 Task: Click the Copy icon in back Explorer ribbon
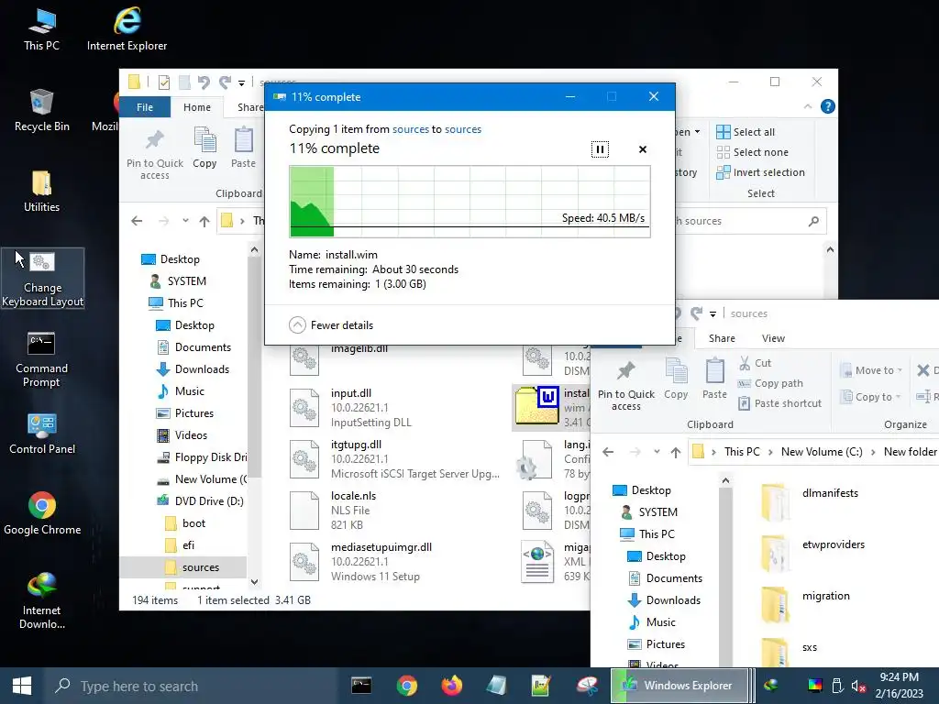pyautogui.click(x=204, y=148)
